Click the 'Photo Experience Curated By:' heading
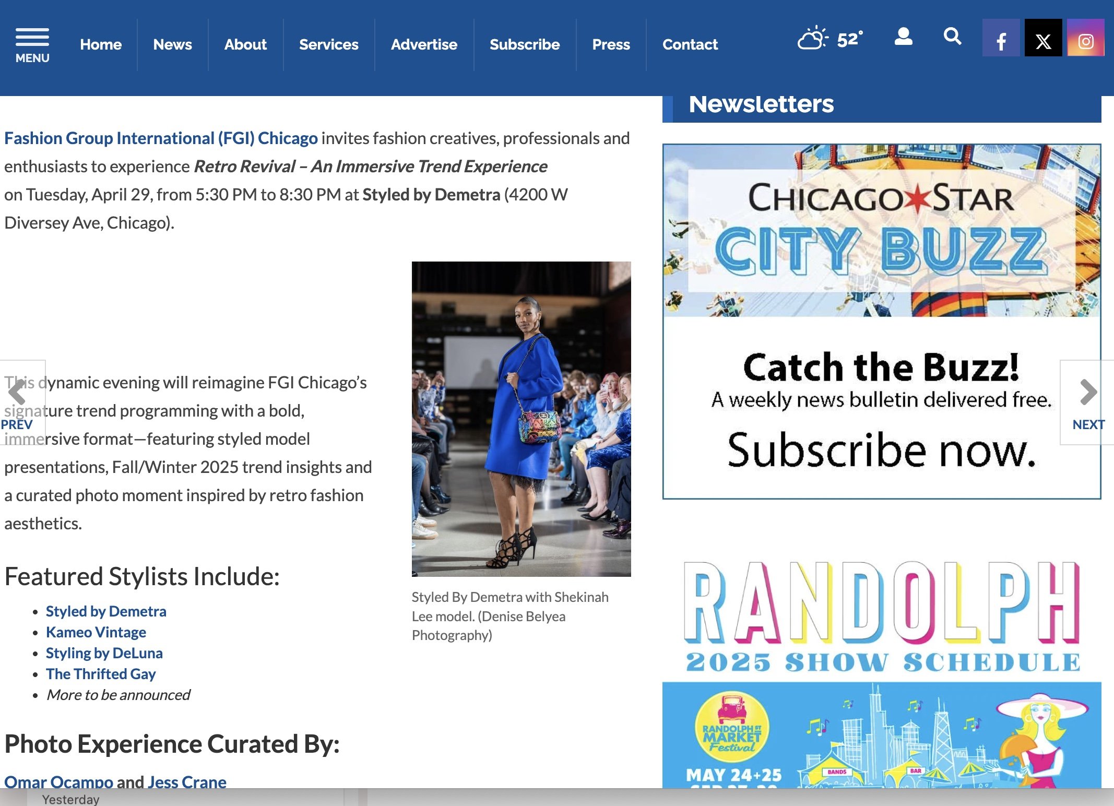Screen dimensions: 1114x806 pyautogui.click(x=172, y=744)
